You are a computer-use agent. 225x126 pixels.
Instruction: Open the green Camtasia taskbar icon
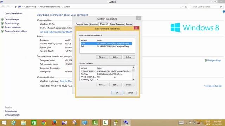pos(95,123)
